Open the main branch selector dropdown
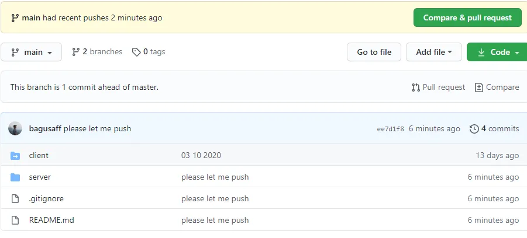The height and width of the screenshot is (238, 527). [x=32, y=52]
